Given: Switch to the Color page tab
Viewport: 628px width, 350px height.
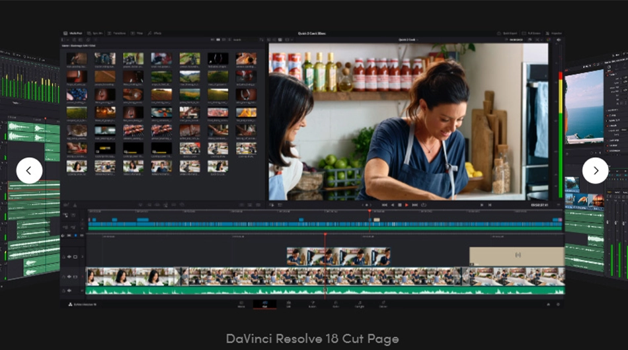Looking at the screenshot, I should pos(336,304).
